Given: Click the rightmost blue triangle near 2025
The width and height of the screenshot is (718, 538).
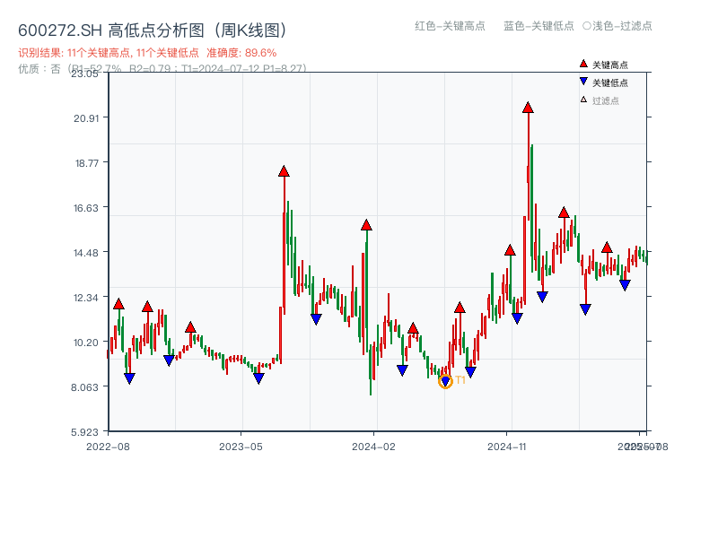Looking at the screenshot, I should coord(624,284).
